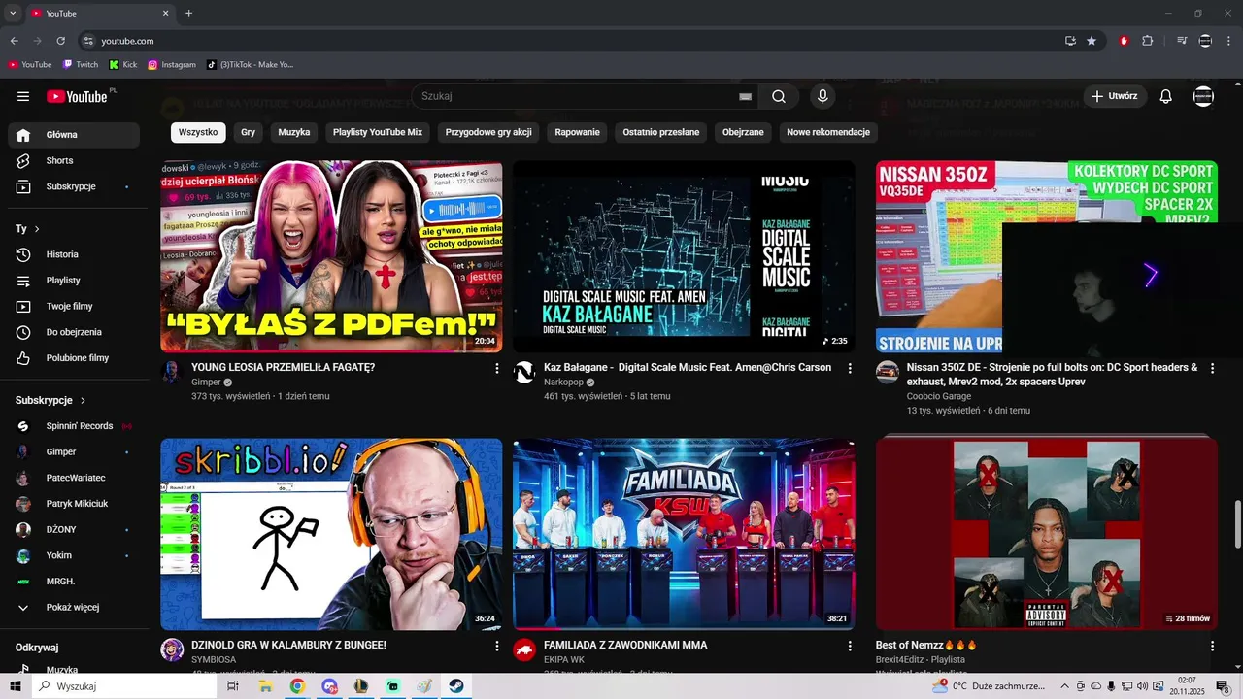
Task: Bookmark this page with the star icon
Action: [x=1092, y=41]
